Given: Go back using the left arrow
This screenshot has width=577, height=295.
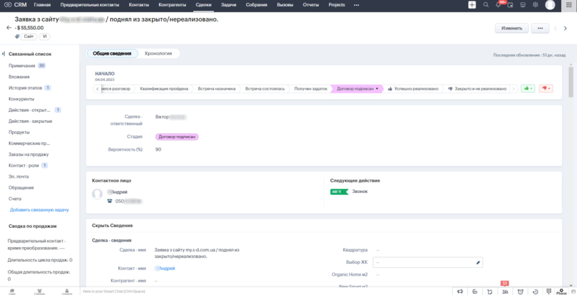Looking at the screenshot, I should tap(9, 28).
